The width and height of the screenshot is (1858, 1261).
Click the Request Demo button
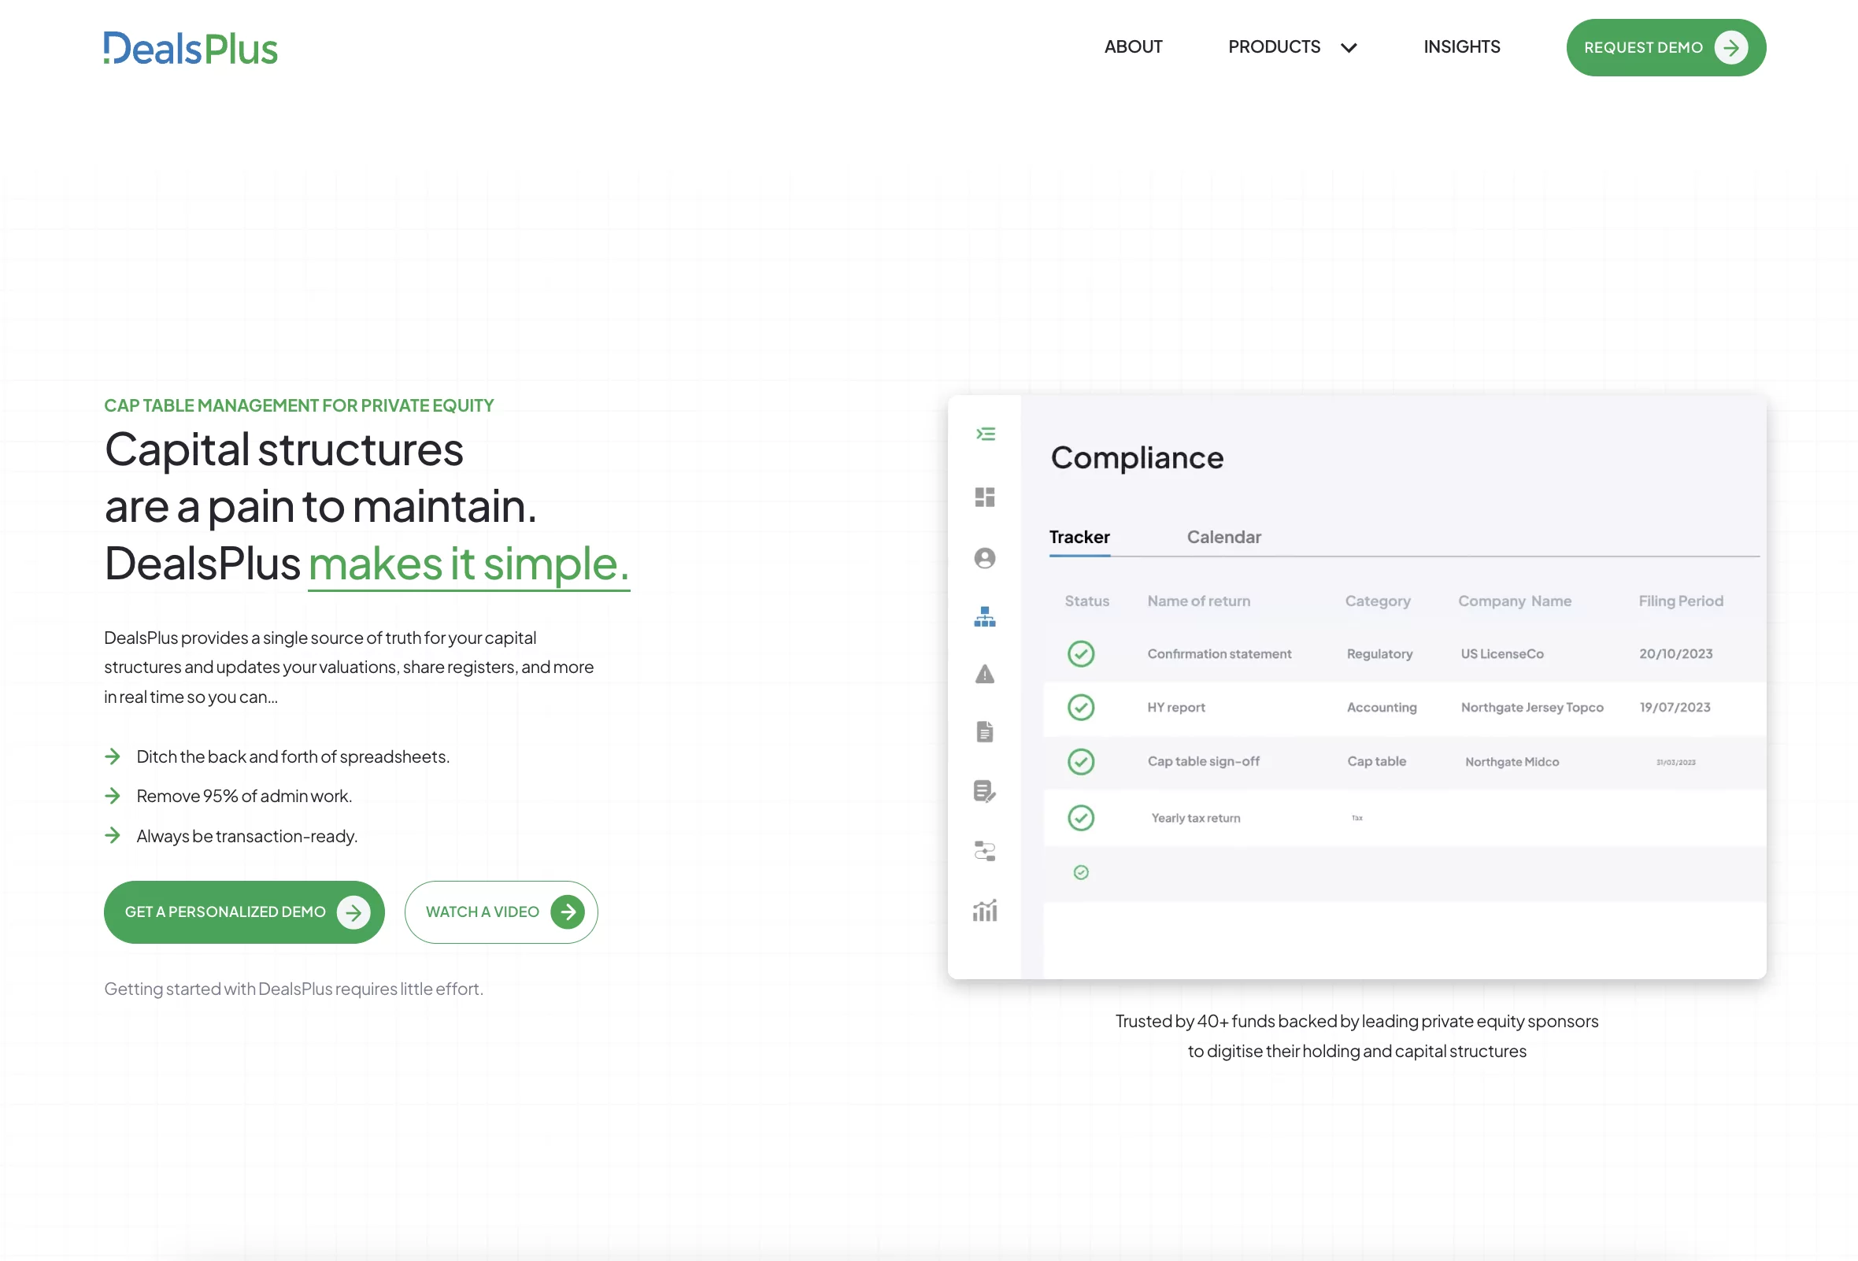point(1665,47)
